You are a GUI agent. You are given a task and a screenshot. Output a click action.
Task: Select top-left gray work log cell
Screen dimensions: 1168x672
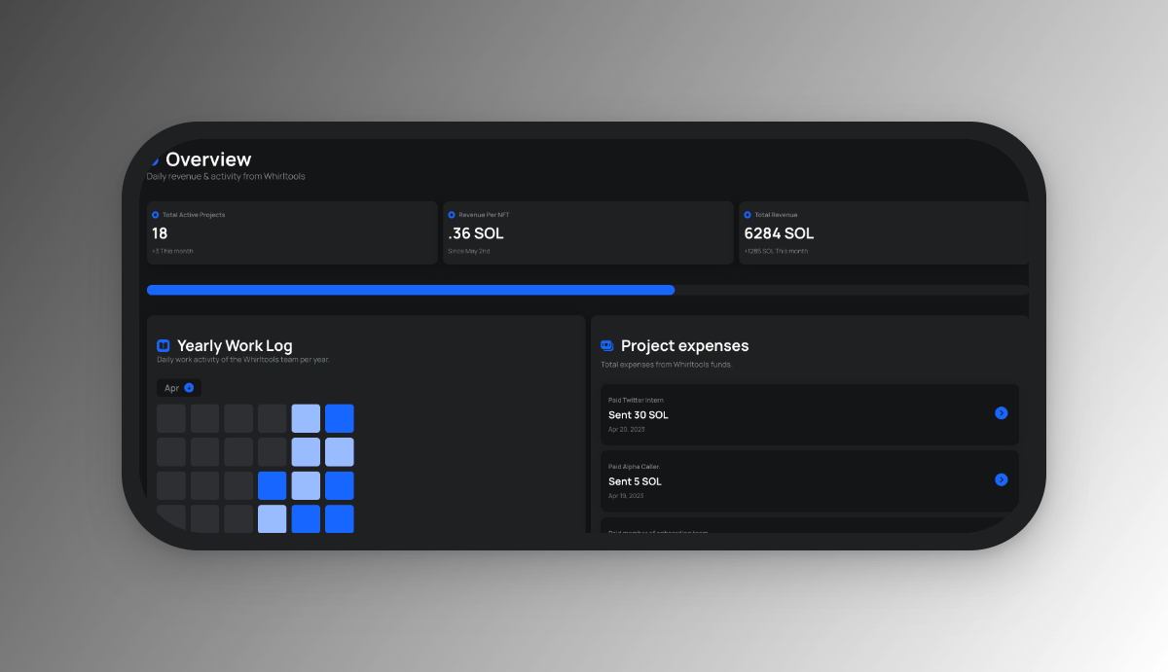pyautogui.click(x=171, y=418)
